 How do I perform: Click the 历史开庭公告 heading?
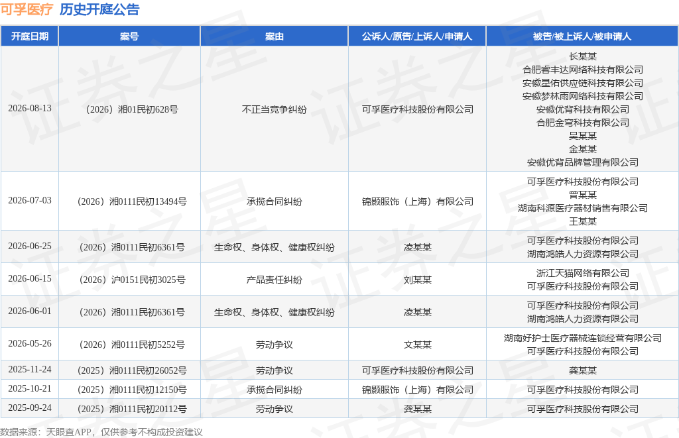pyautogui.click(x=99, y=9)
